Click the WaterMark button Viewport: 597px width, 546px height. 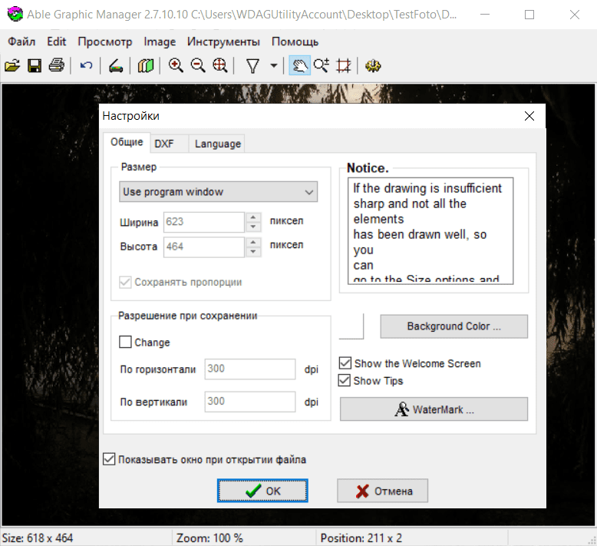point(434,409)
